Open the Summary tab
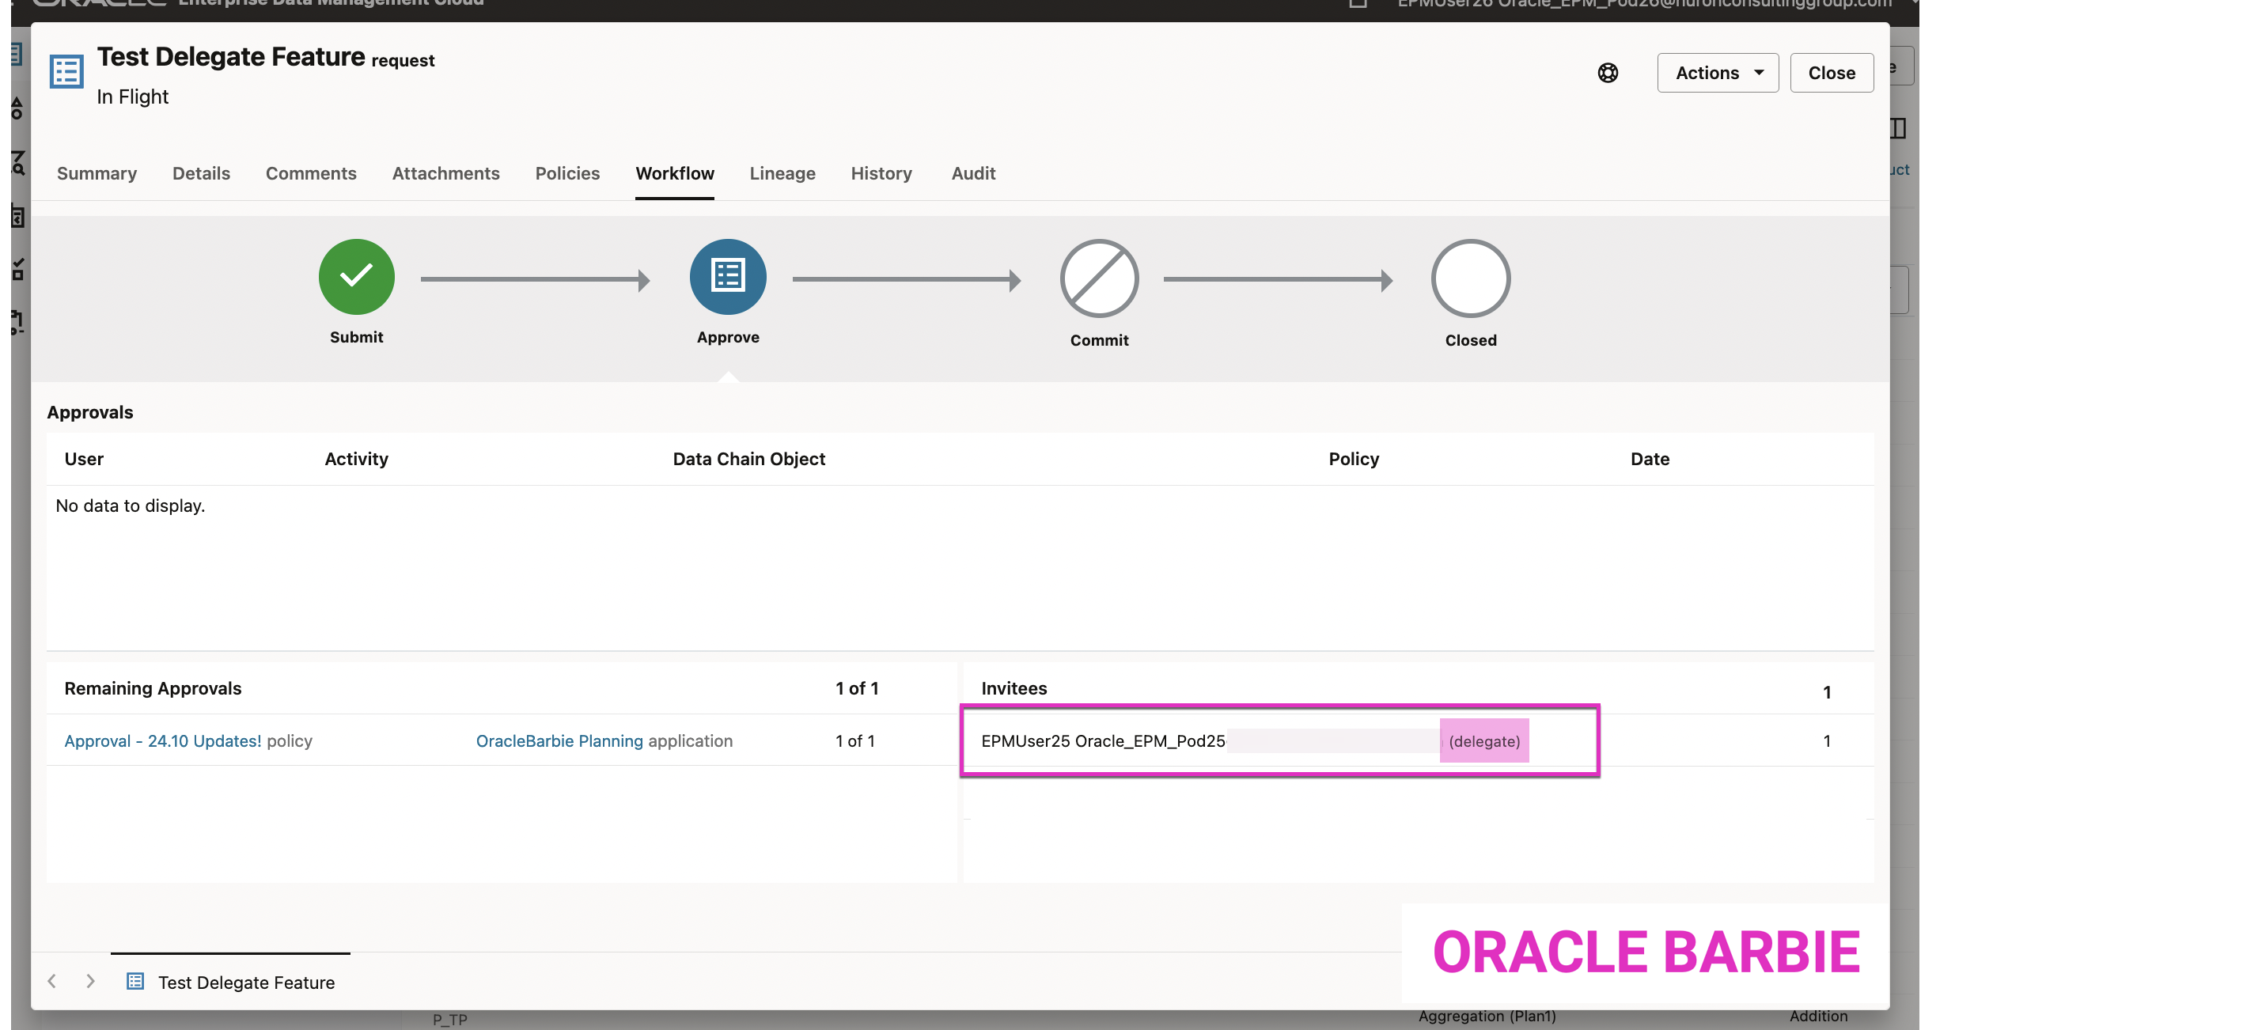 pos(96,173)
